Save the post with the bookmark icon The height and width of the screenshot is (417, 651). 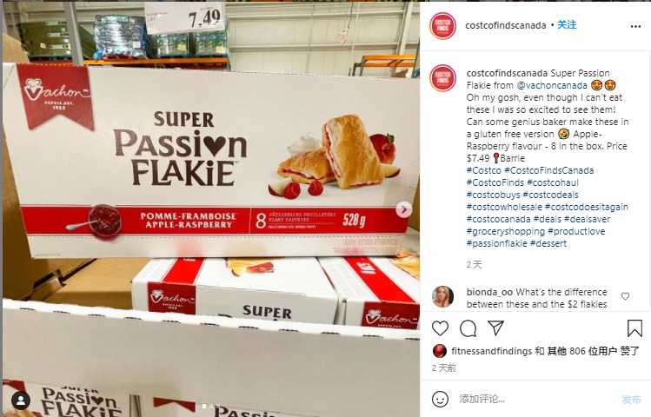pos(634,328)
